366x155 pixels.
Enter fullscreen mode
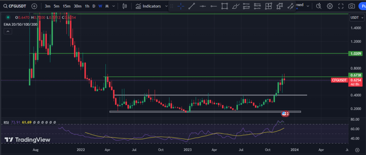click(x=341, y=6)
